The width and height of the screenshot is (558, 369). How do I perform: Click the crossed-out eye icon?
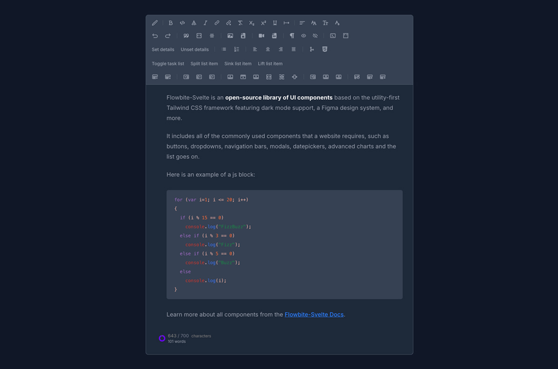315,36
